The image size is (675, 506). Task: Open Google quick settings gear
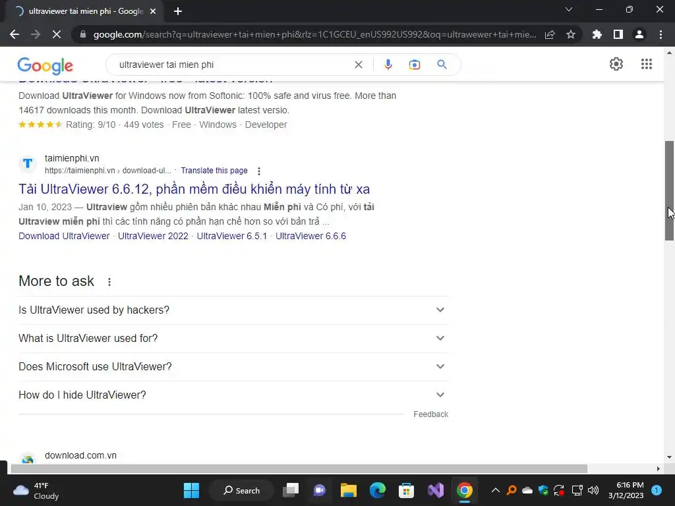(616, 64)
